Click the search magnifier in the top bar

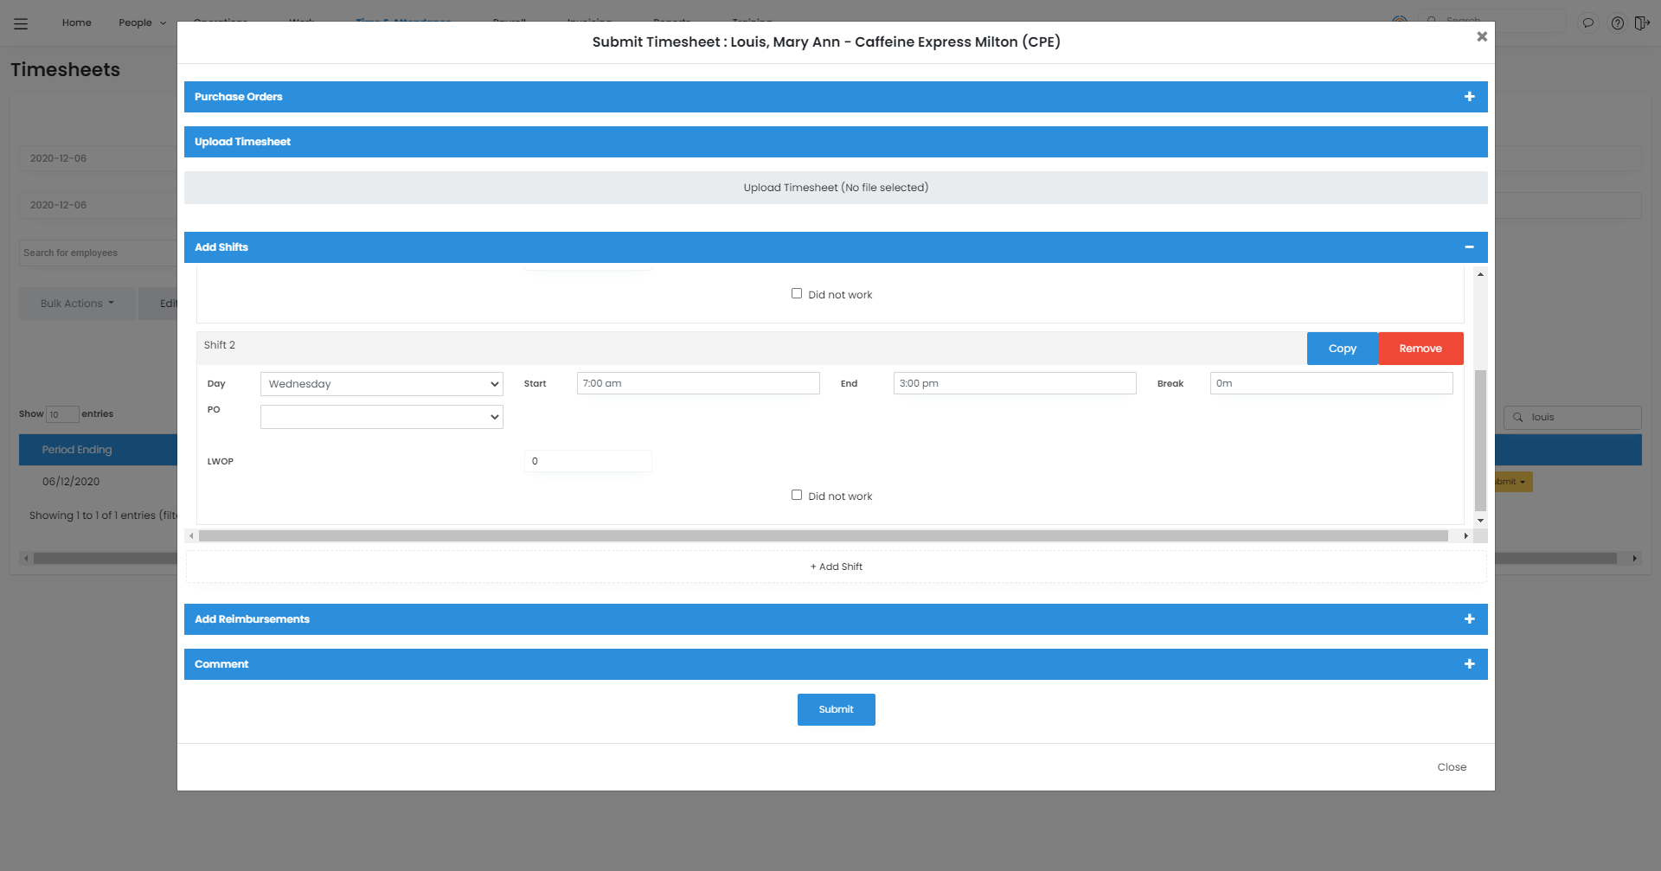coord(1432,21)
